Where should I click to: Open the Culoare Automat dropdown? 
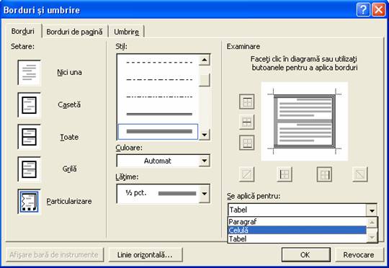205,161
